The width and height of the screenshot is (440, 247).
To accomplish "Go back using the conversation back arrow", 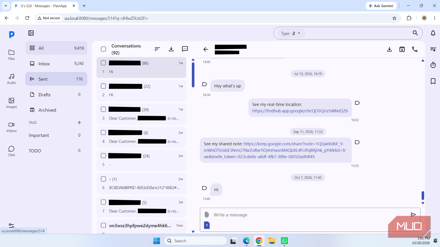I will coord(206,49).
